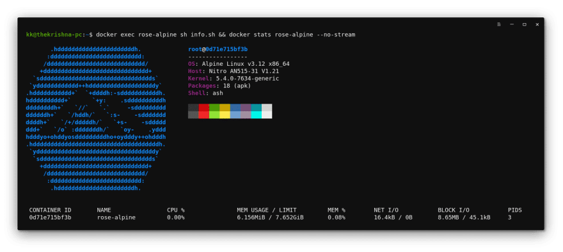Click the NAME column header

pos(104,210)
